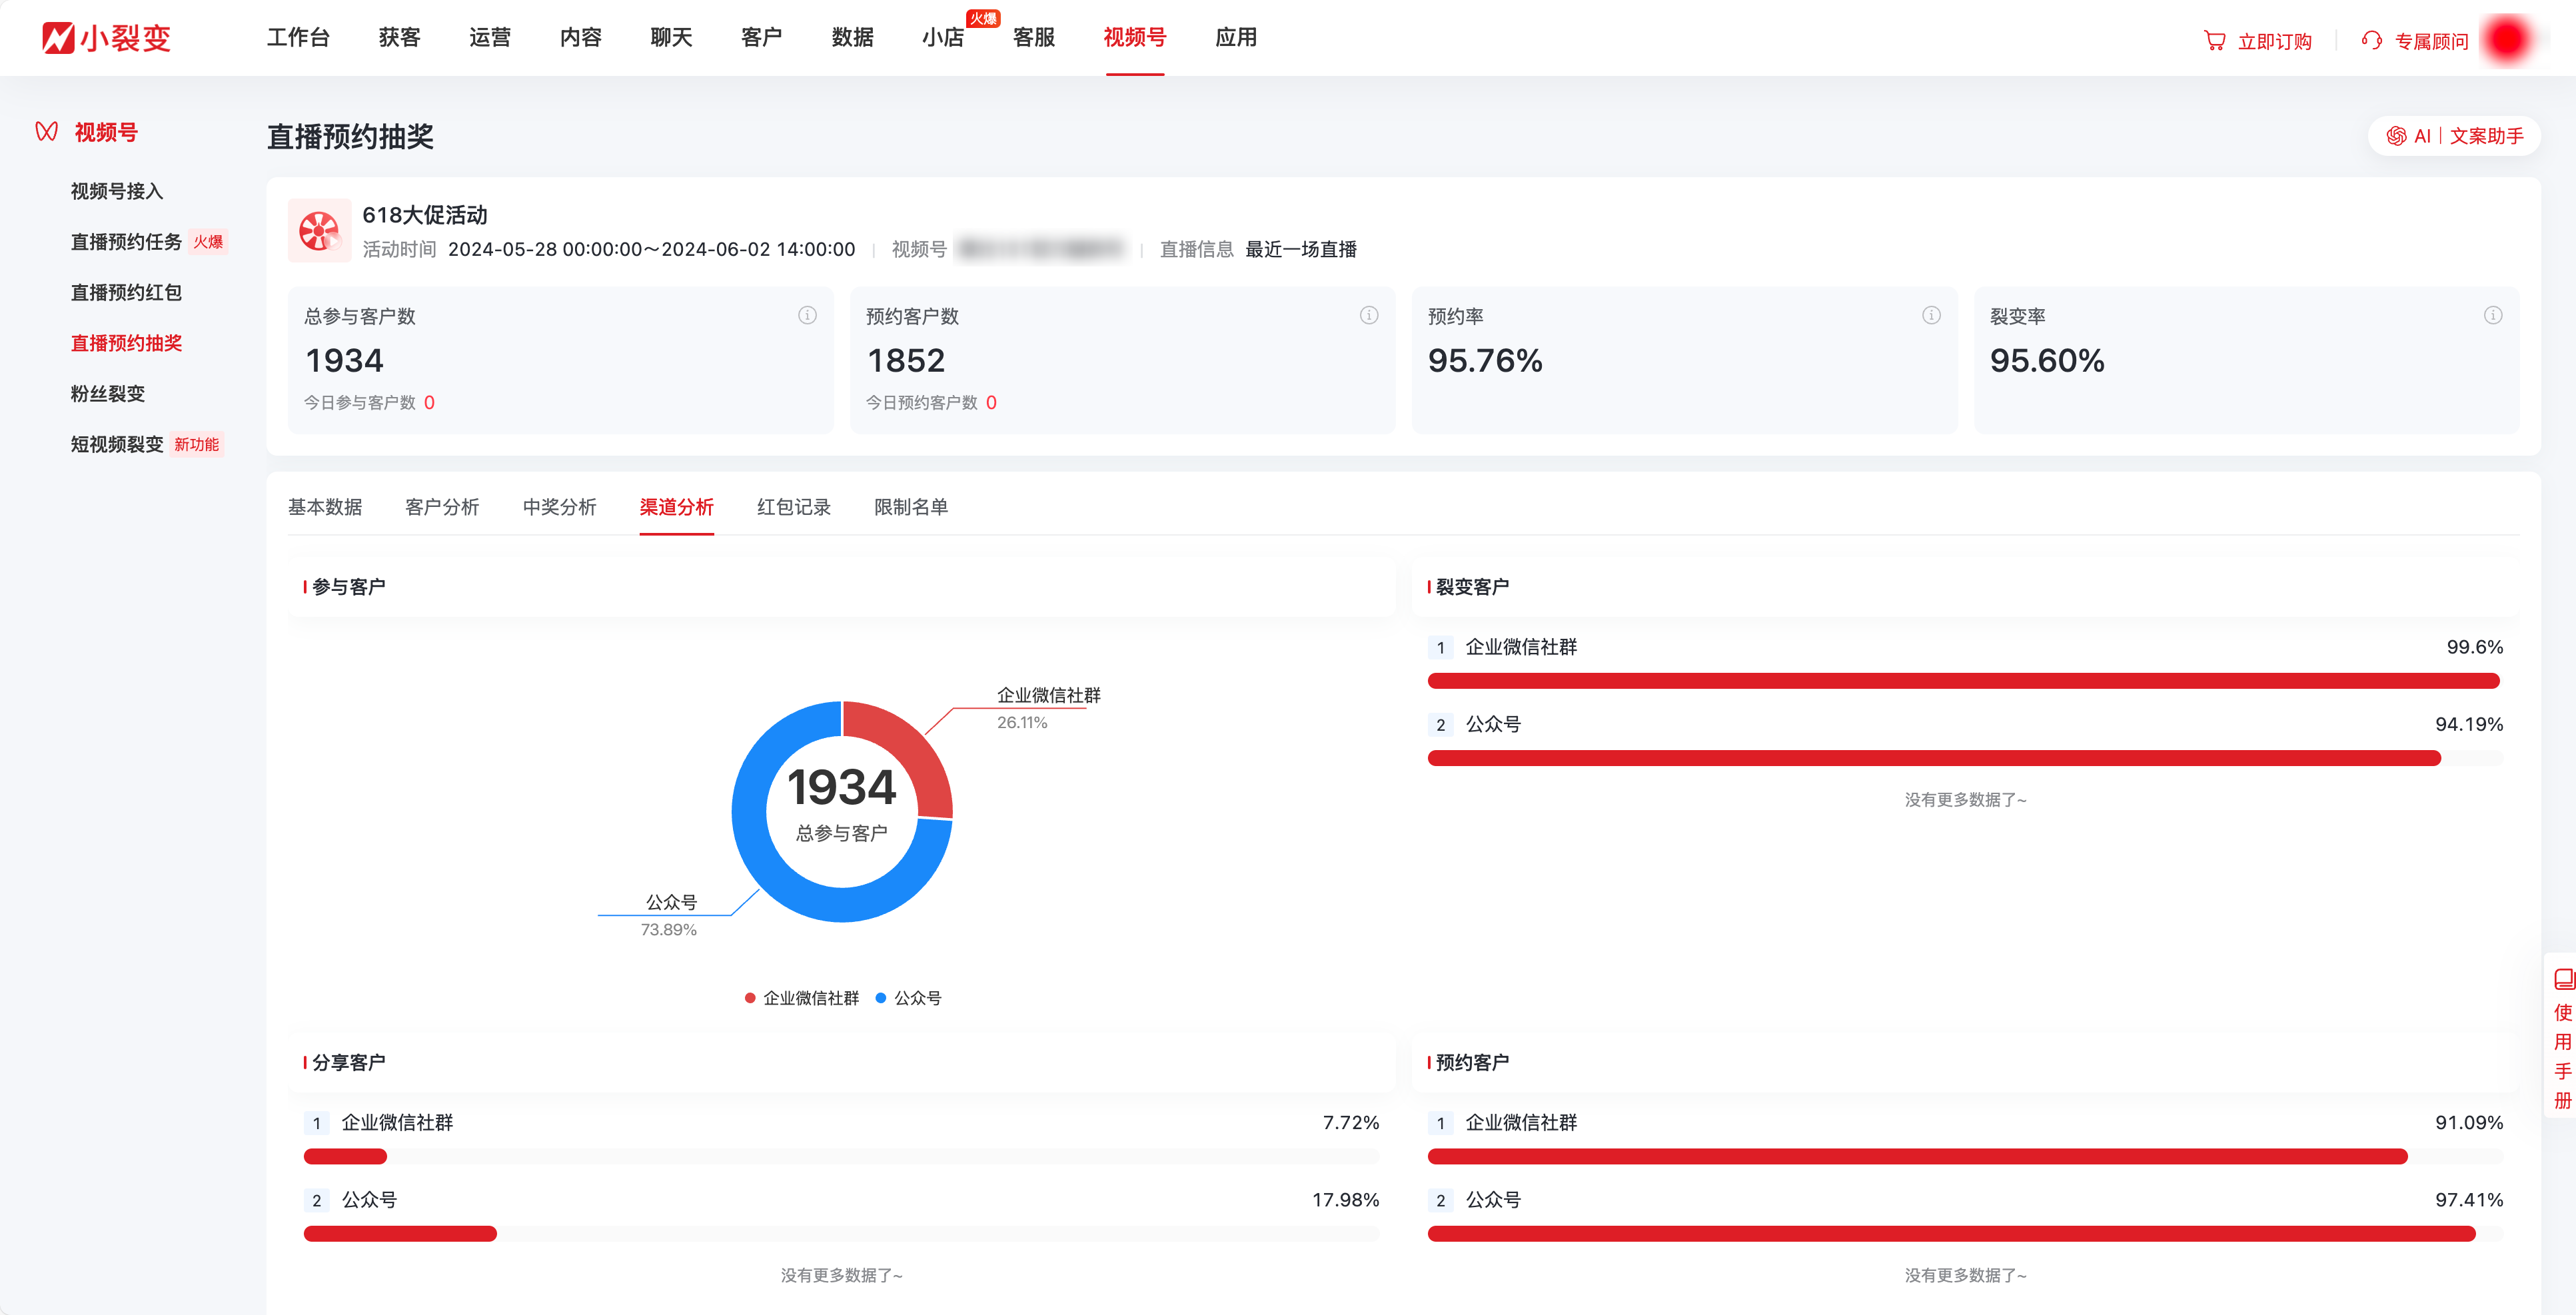Screen dimensions: 2576x1315
Task: Click the 最近一场直播 link
Action: [x=1300, y=249]
